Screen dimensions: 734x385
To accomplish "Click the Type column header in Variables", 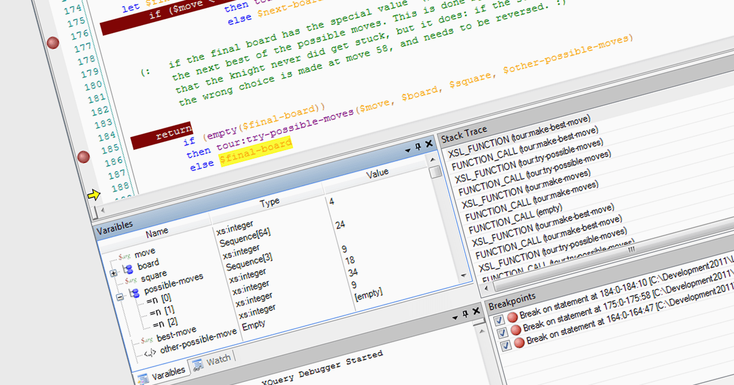I will tap(269, 202).
